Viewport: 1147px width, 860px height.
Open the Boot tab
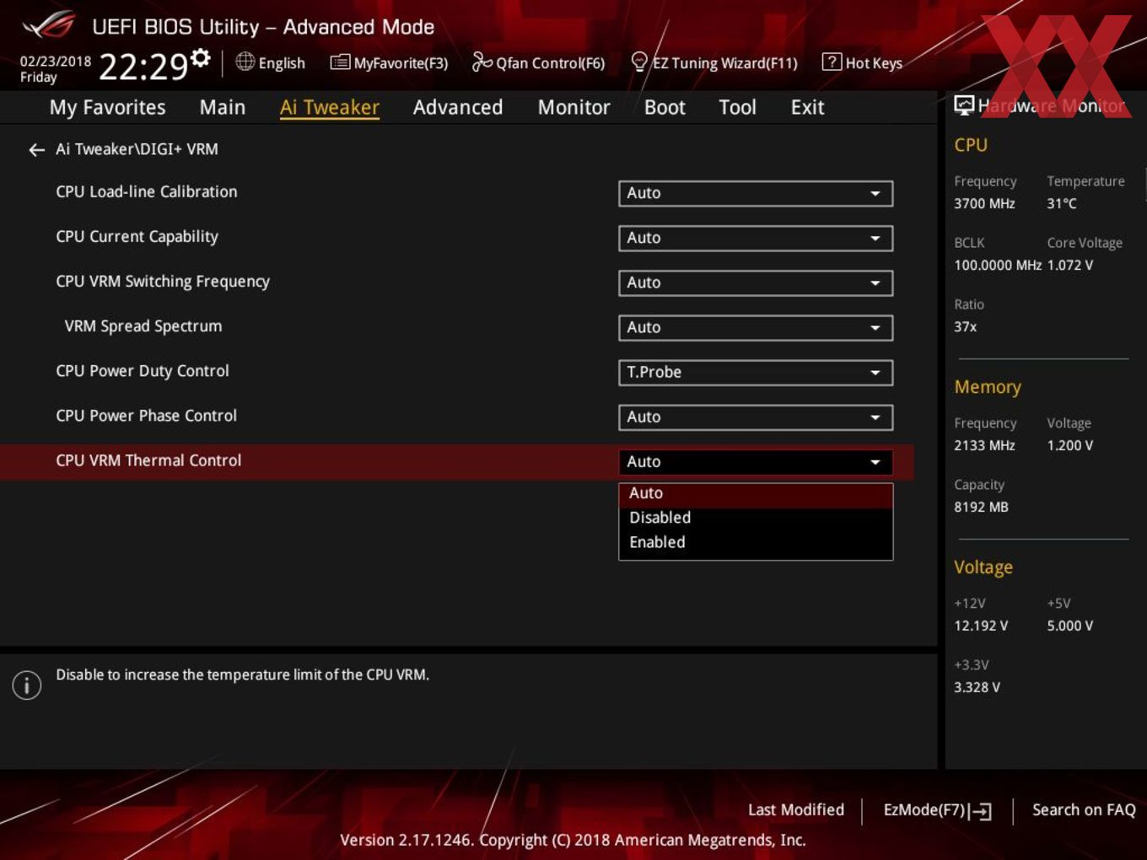pyautogui.click(x=665, y=107)
